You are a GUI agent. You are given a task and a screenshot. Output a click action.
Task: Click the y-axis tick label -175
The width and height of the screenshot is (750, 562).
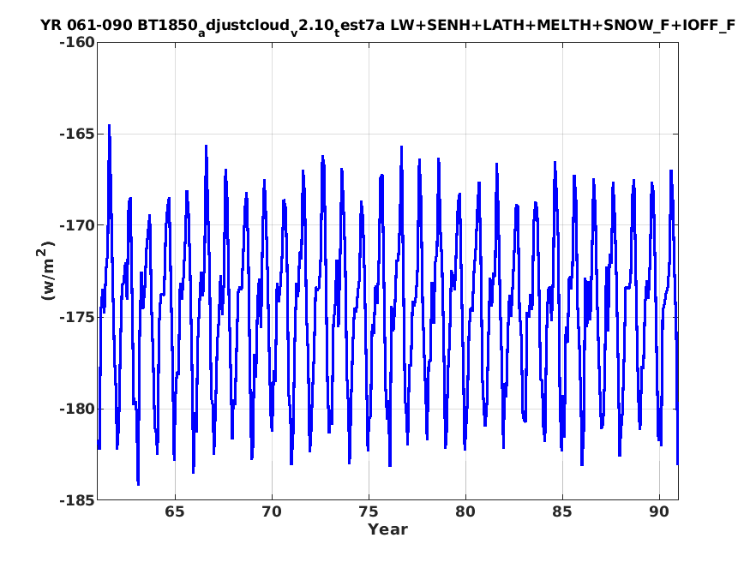click(77, 317)
